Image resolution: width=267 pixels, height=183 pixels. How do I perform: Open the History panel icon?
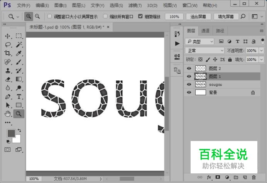tap(177, 34)
